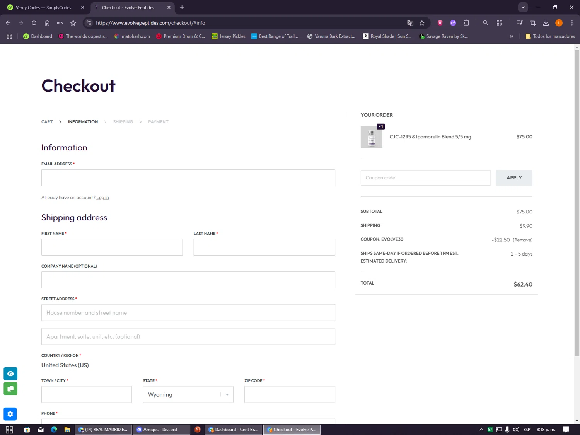The width and height of the screenshot is (580, 435).
Task: Go to the PAYMENT breadcrumb step
Action: [x=158, y=122]
